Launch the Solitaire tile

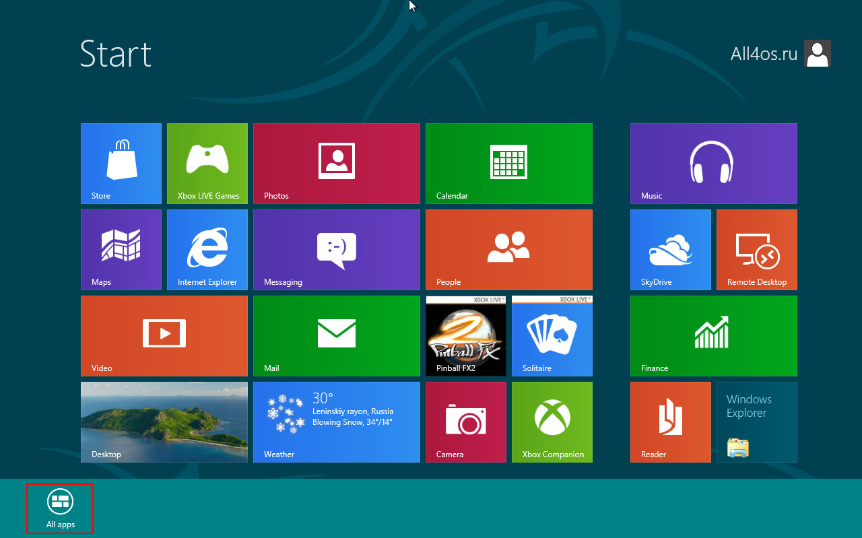[552, 336]
